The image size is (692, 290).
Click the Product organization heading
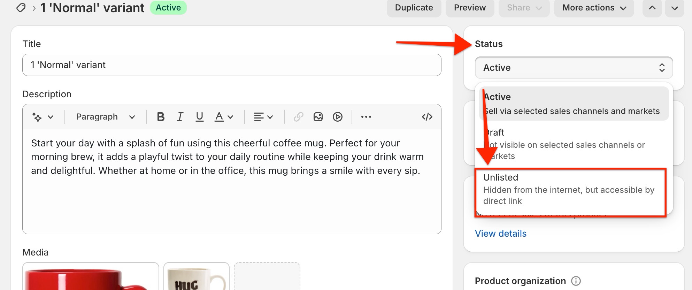[520, 281]
